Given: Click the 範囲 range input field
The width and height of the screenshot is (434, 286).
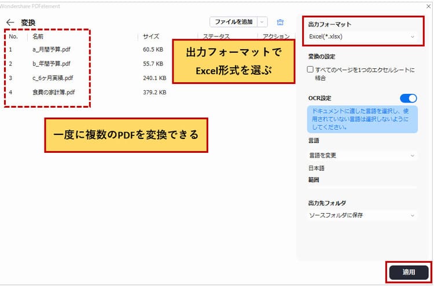Looking at the screenshot, I should 362,186.
